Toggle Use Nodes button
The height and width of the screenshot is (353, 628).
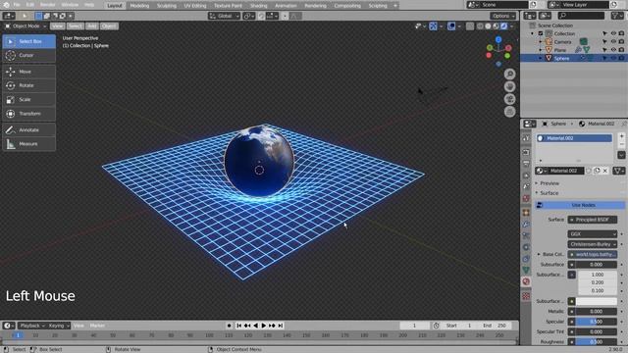click(x=580, y=205)
